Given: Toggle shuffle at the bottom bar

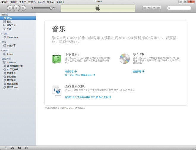Looking at the screenshot, I should click(x=12, y=148).
